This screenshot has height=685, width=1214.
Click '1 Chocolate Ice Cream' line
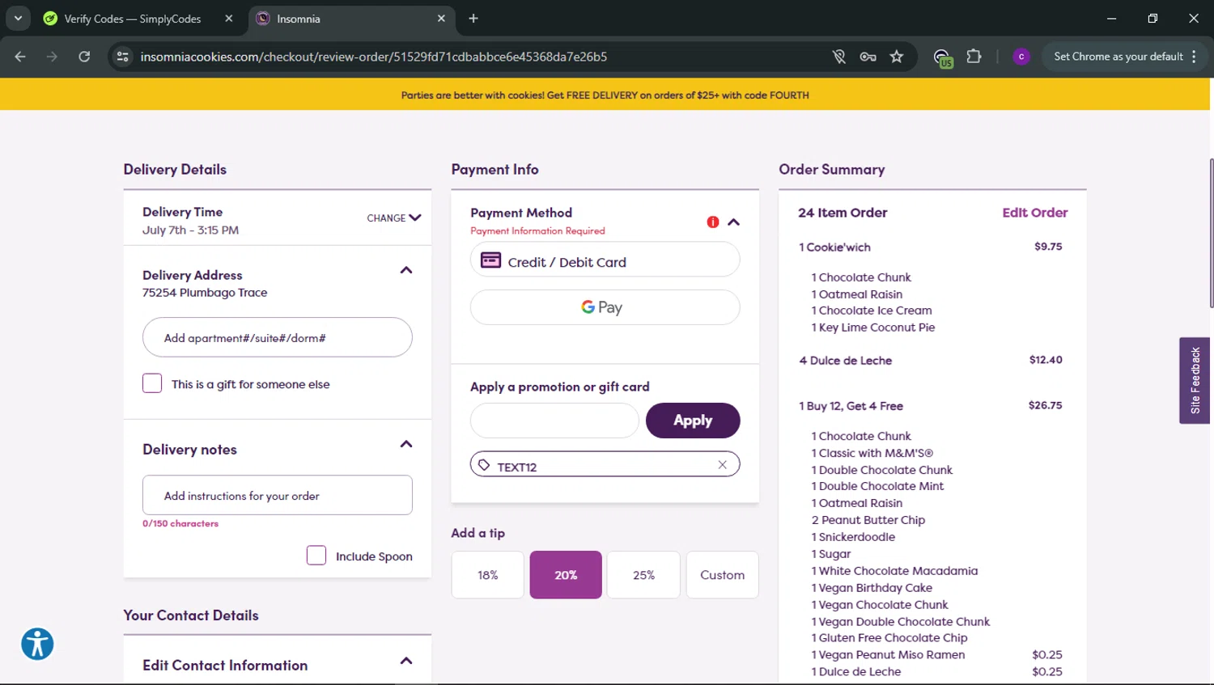tap(872, 311)
